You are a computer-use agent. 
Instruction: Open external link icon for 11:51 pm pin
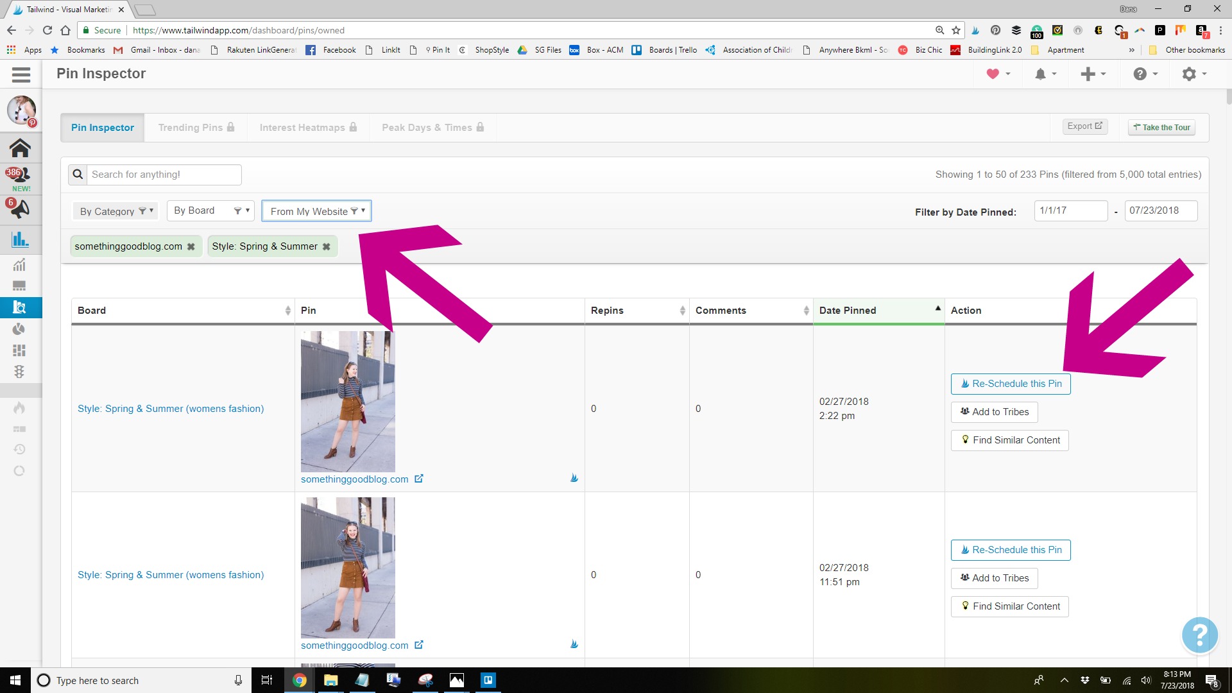point(419,645)
